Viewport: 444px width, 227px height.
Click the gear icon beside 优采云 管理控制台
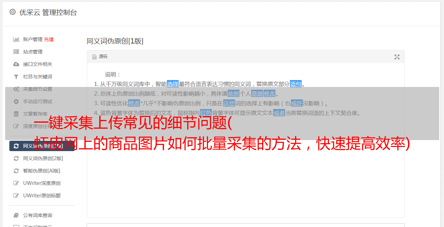13,12
